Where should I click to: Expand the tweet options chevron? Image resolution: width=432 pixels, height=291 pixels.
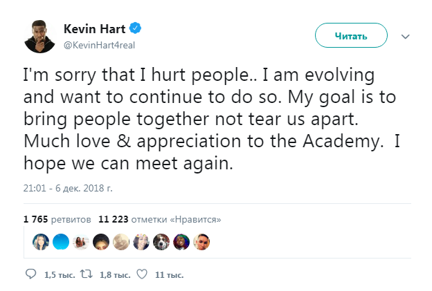(406, 36)
